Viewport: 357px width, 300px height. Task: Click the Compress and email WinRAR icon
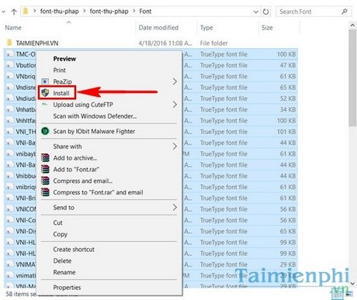[45, 181]
